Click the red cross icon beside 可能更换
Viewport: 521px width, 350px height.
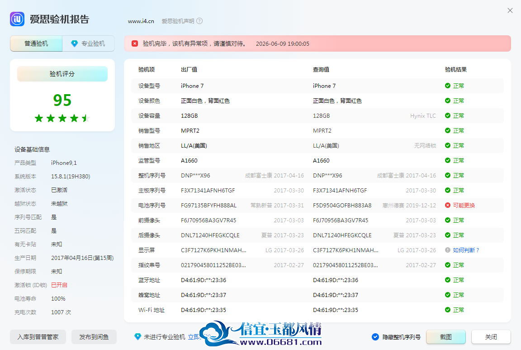[x=448, y=205]
